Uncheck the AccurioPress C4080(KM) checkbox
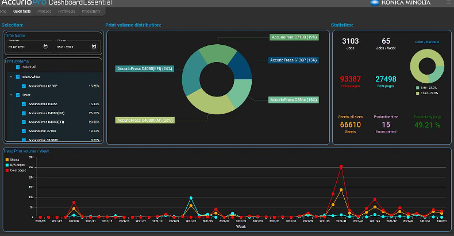Screen dimensions: 454x236 click(24, 113)
